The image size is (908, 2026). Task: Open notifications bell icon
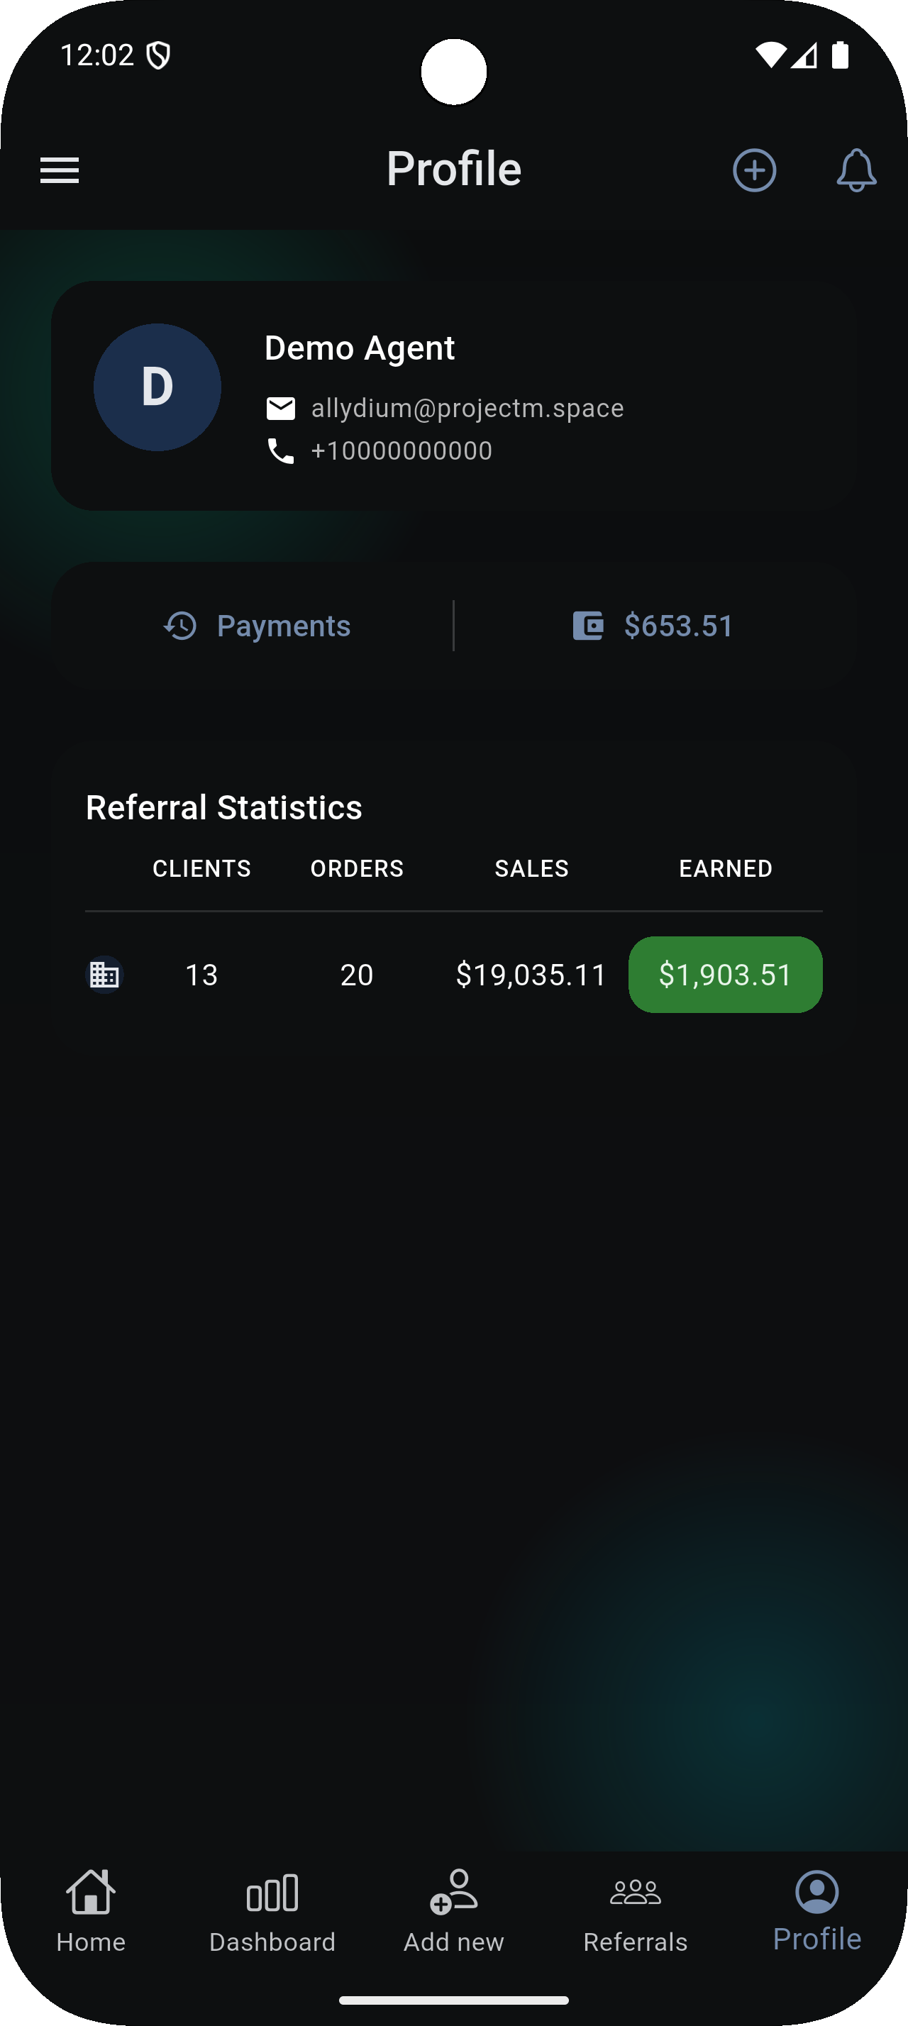click(x=856, y=170)
